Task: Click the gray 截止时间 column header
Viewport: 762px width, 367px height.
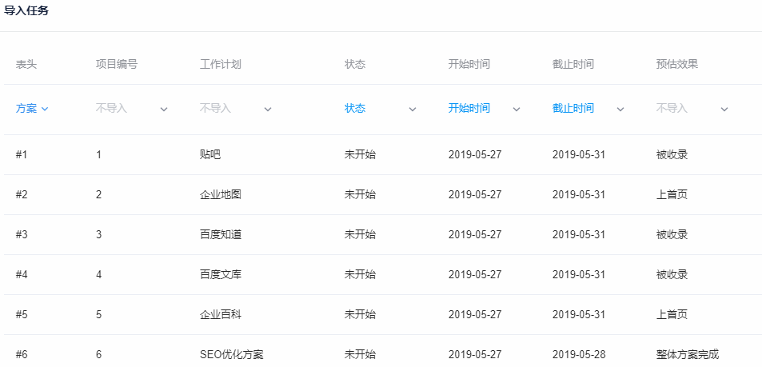Action: tap(573, 64)
